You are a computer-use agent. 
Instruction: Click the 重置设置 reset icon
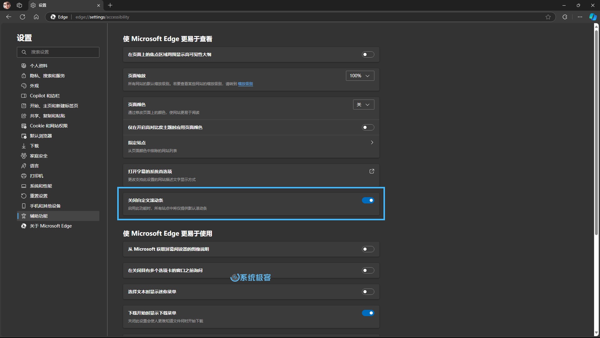pyautogui.click(x=24, y=196)
